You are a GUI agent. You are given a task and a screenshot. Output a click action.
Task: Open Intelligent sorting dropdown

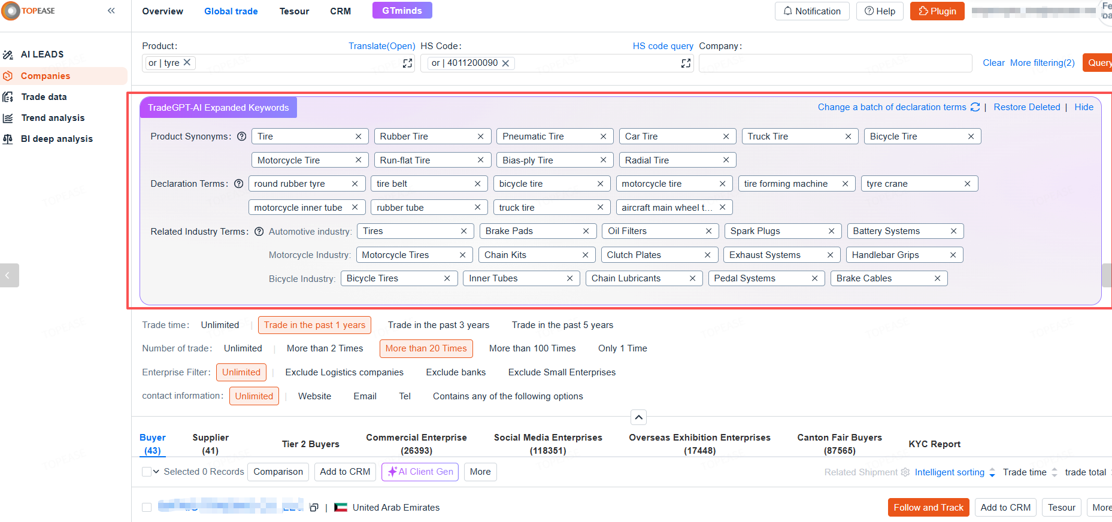click(955, 472)
